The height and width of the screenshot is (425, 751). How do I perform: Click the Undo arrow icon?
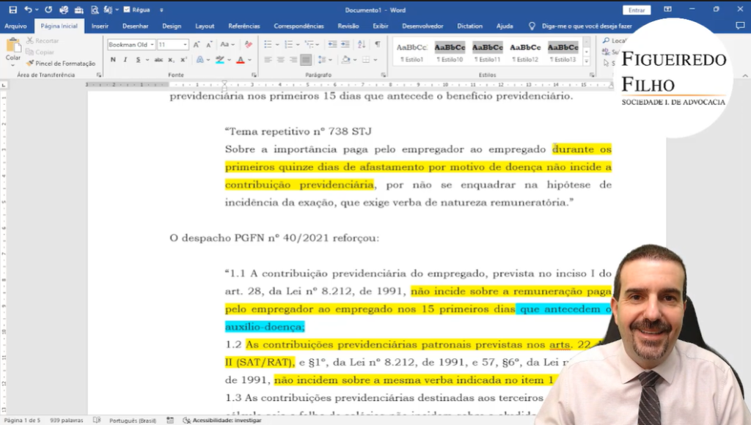(27, 10)
